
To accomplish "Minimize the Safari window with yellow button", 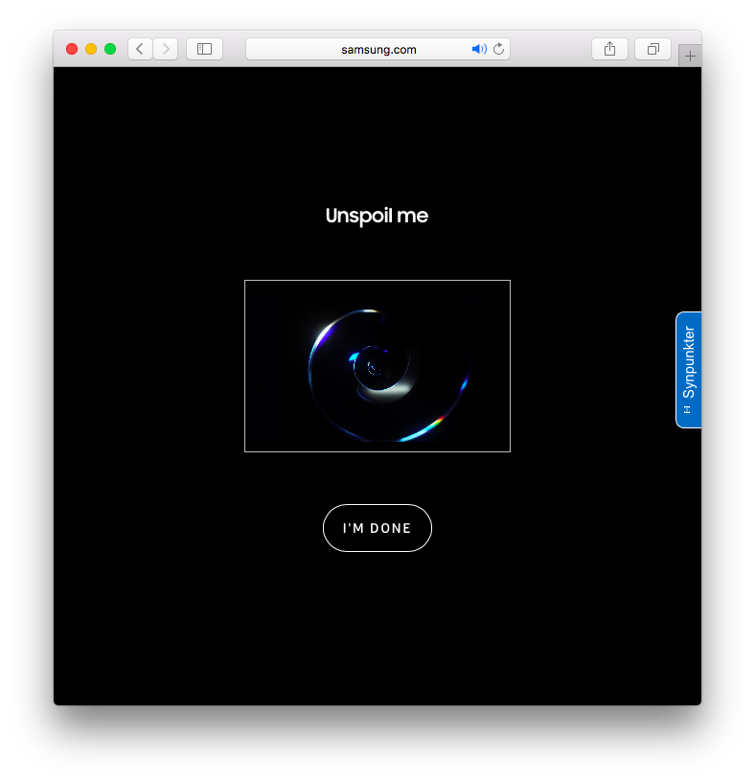I will click(91, 49).
